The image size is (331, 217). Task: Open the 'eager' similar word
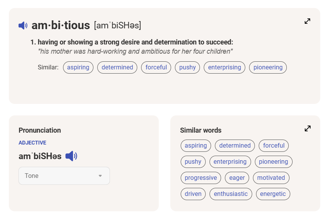pos(237,178)
